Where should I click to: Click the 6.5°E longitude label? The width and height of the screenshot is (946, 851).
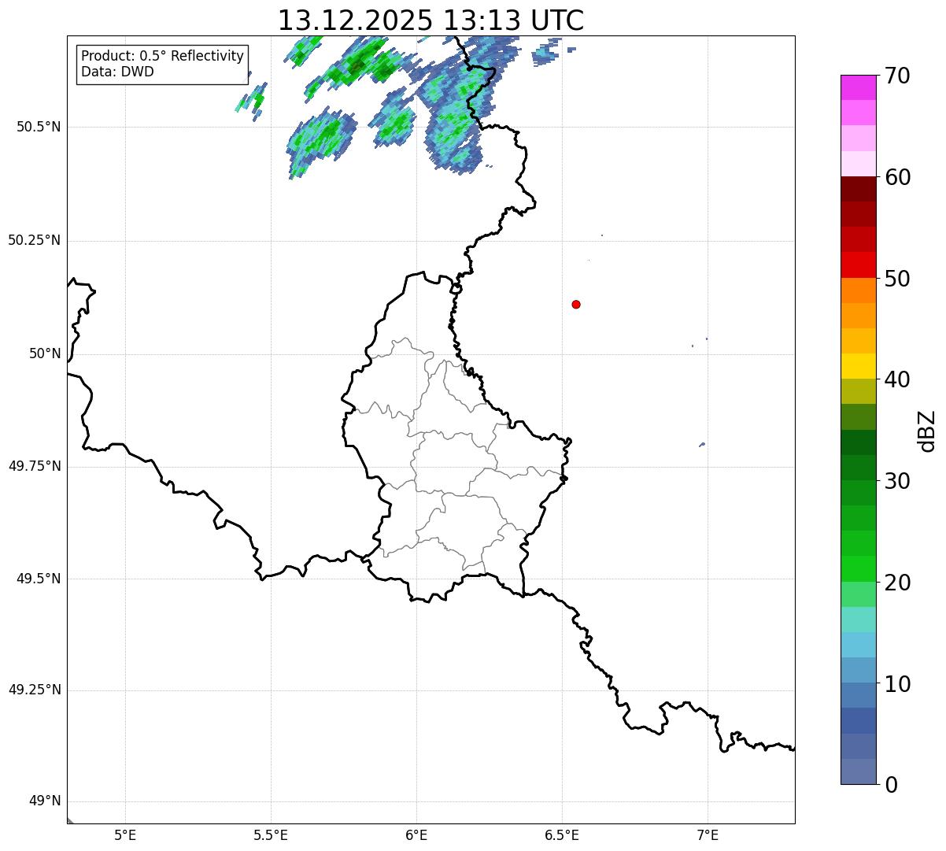click(x=562, y=835)
